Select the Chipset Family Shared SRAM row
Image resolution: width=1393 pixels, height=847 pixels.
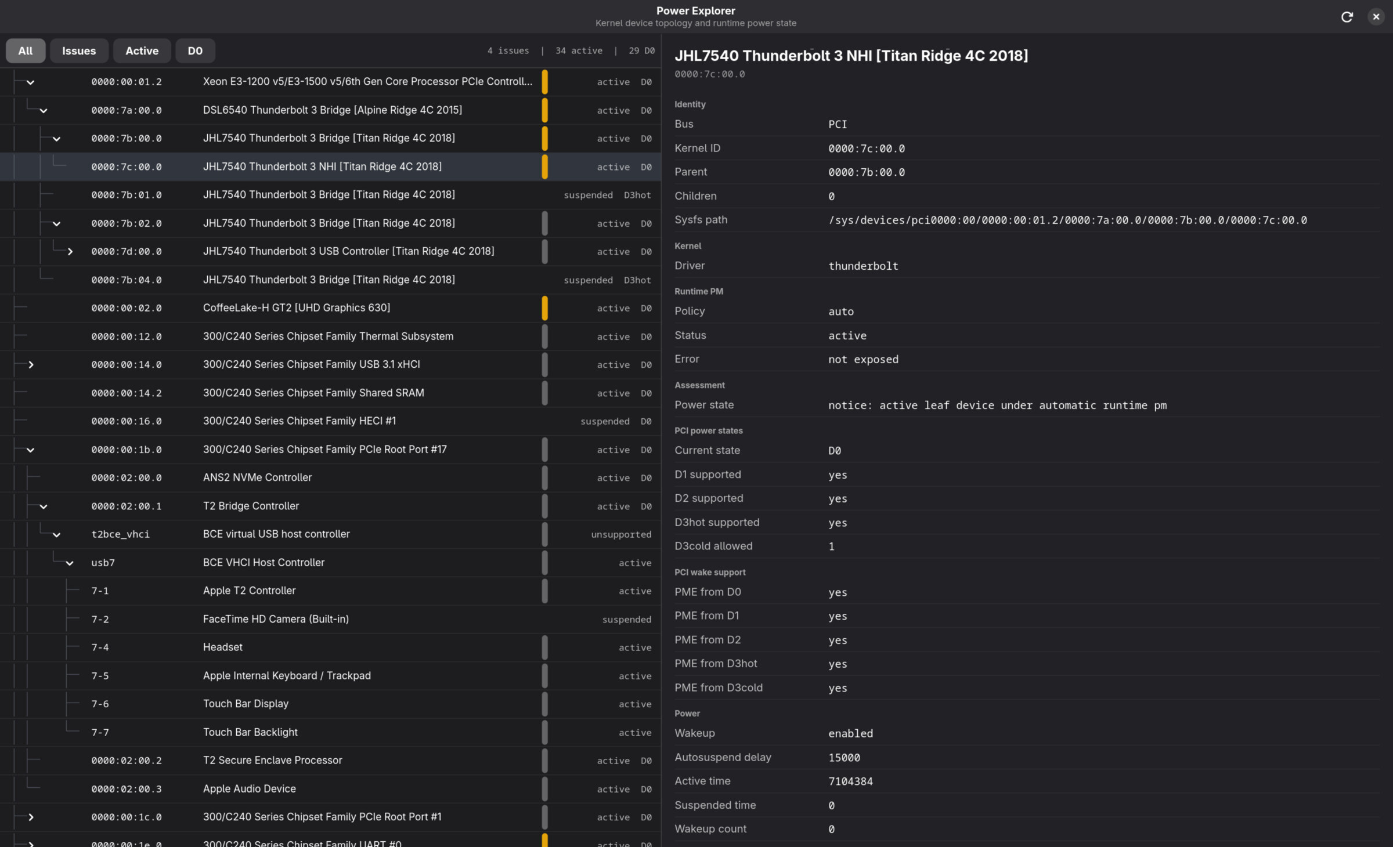[330, 393]
